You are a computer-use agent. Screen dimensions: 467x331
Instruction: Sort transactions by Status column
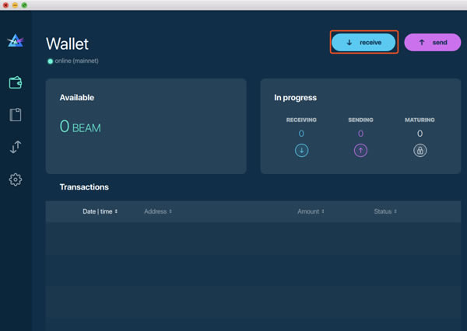[385, 211]
